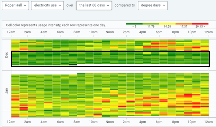
Task: Expand the last 60 days selector
Action: click(x=94, y=6)
